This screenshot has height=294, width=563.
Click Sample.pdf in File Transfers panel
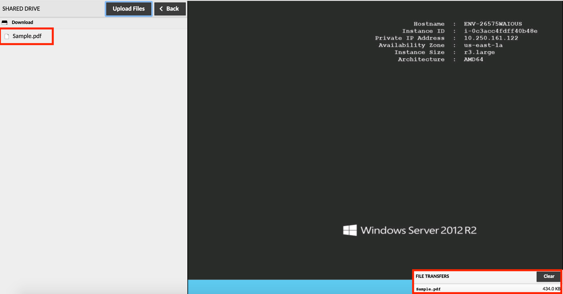pos(428,289)
